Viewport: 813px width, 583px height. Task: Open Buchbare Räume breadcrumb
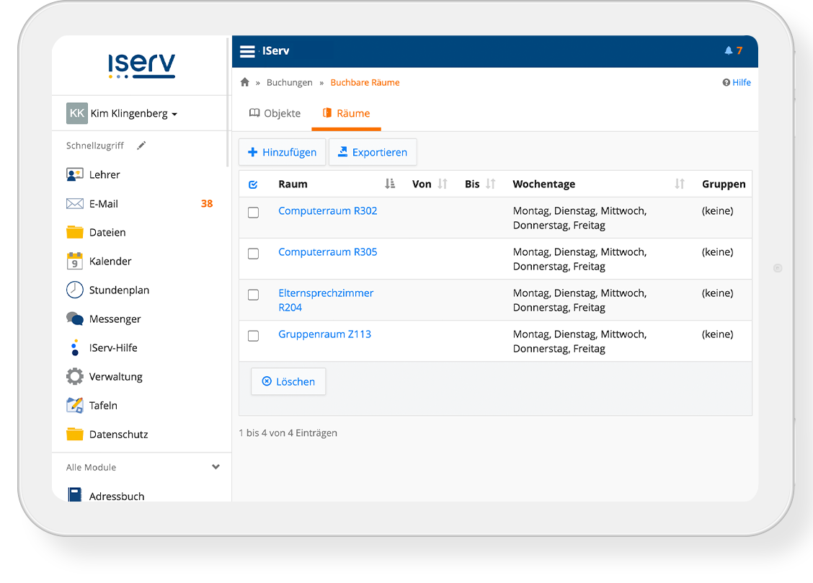click(x=365, y=82)
